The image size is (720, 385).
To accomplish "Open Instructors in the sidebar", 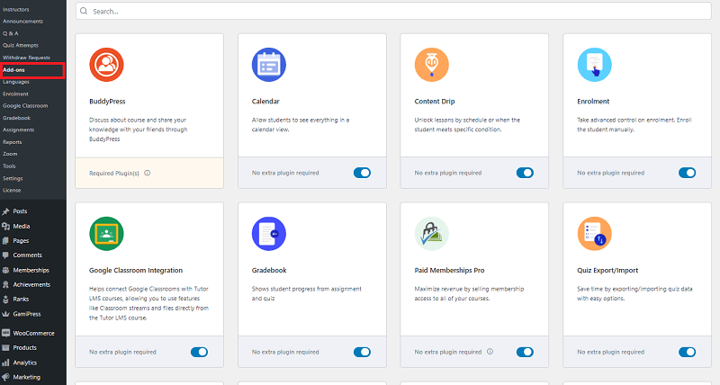I will pos(15,9).
